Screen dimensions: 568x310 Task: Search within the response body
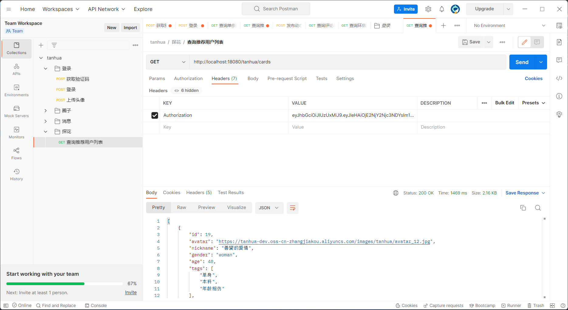tap(538, 208)
